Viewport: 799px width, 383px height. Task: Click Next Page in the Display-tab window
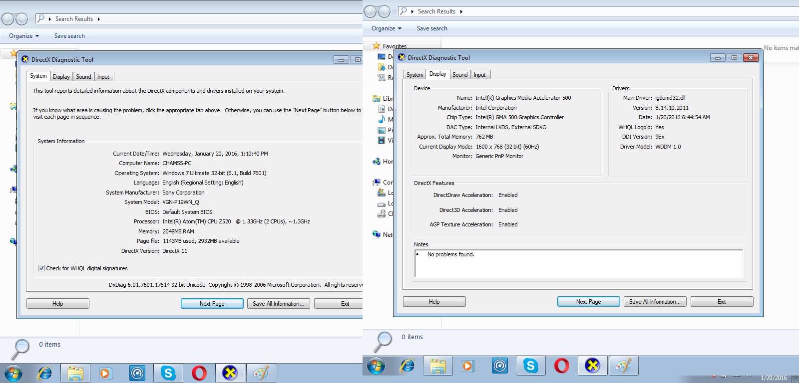[x=589, y=302]
